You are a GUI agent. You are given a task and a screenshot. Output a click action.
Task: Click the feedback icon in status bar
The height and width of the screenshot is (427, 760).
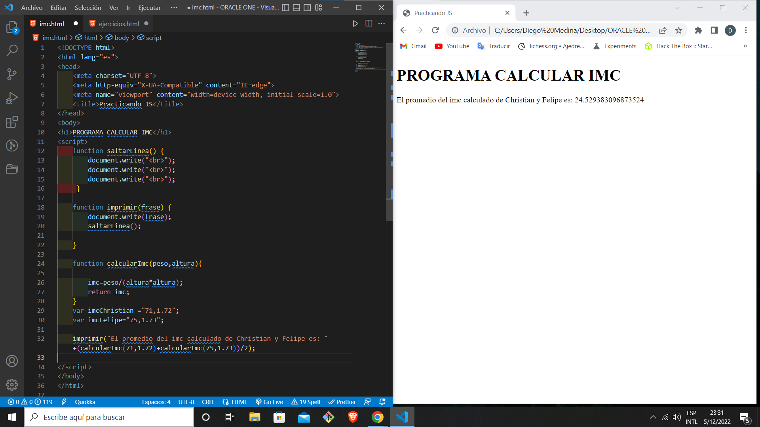pos(367,402)
